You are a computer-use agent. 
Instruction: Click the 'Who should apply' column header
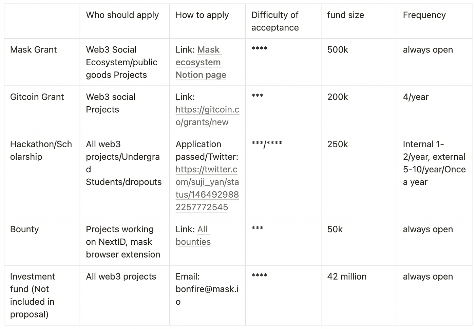(x=122, y=15)
